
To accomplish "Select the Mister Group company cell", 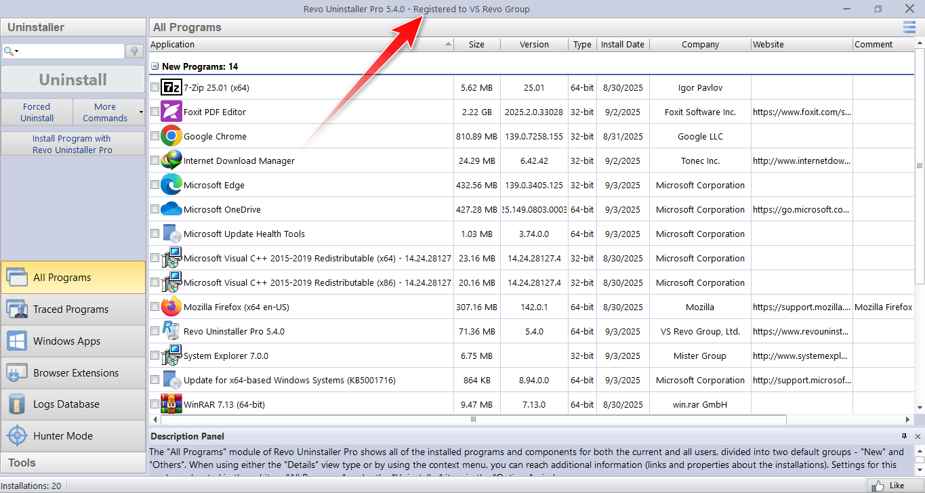I will click(700, 356).
